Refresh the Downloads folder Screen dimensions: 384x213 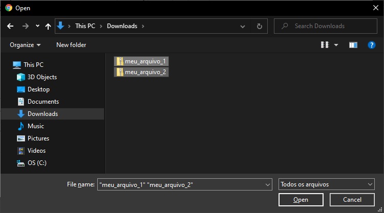click(260, 26)
